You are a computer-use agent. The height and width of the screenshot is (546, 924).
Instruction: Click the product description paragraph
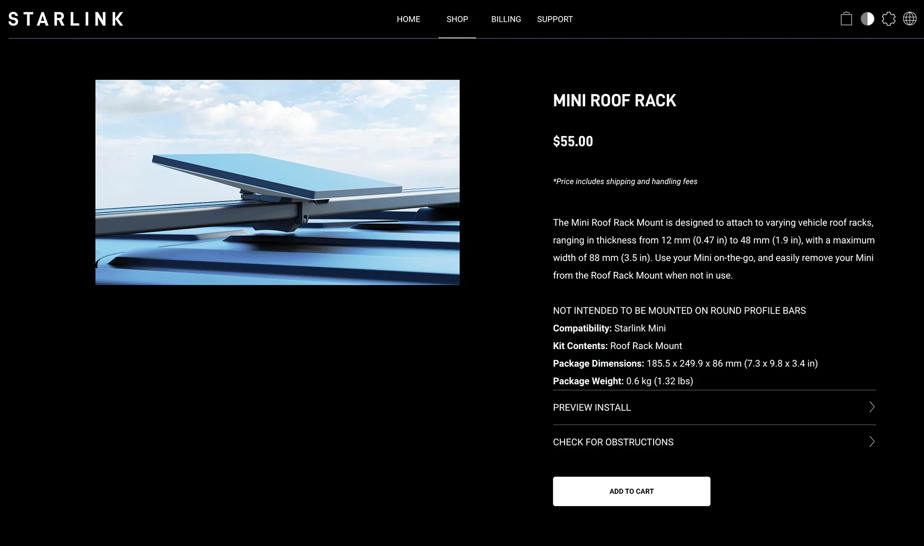[x=714, y=249]
